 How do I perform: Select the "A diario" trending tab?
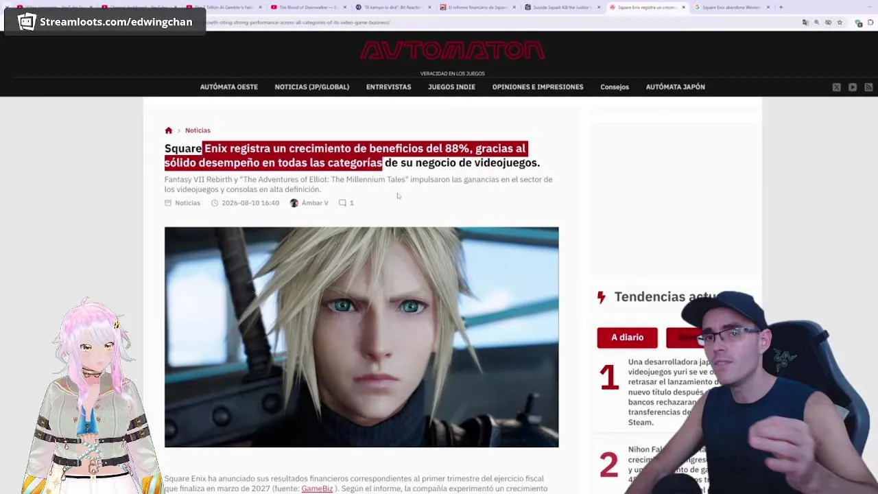point(628,338)
